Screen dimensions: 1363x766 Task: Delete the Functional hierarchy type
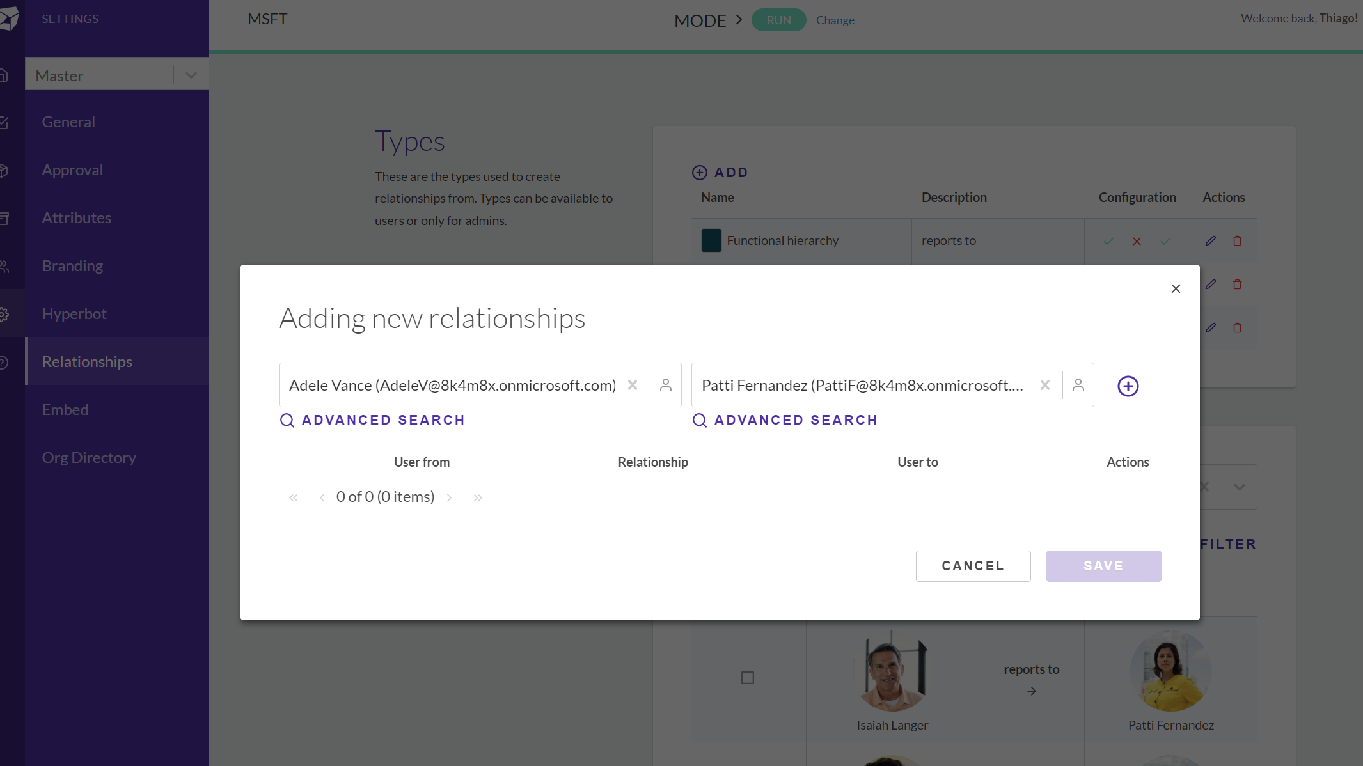(1237, 241)
